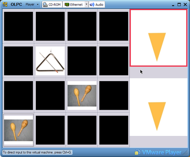Click the maracas card in third row
The width and height of the screenshot is (190, 157).
(x=82, y=95)
